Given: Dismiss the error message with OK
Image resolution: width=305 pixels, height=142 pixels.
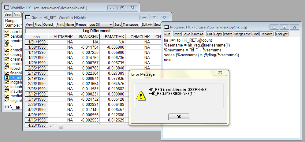Looking at the screenshot, I should click(179, 117).
